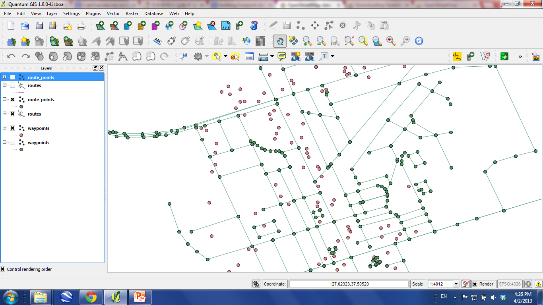The height and width of the screenshot is (305, 543).
Task: Save the current project
Action: point(39,26)
